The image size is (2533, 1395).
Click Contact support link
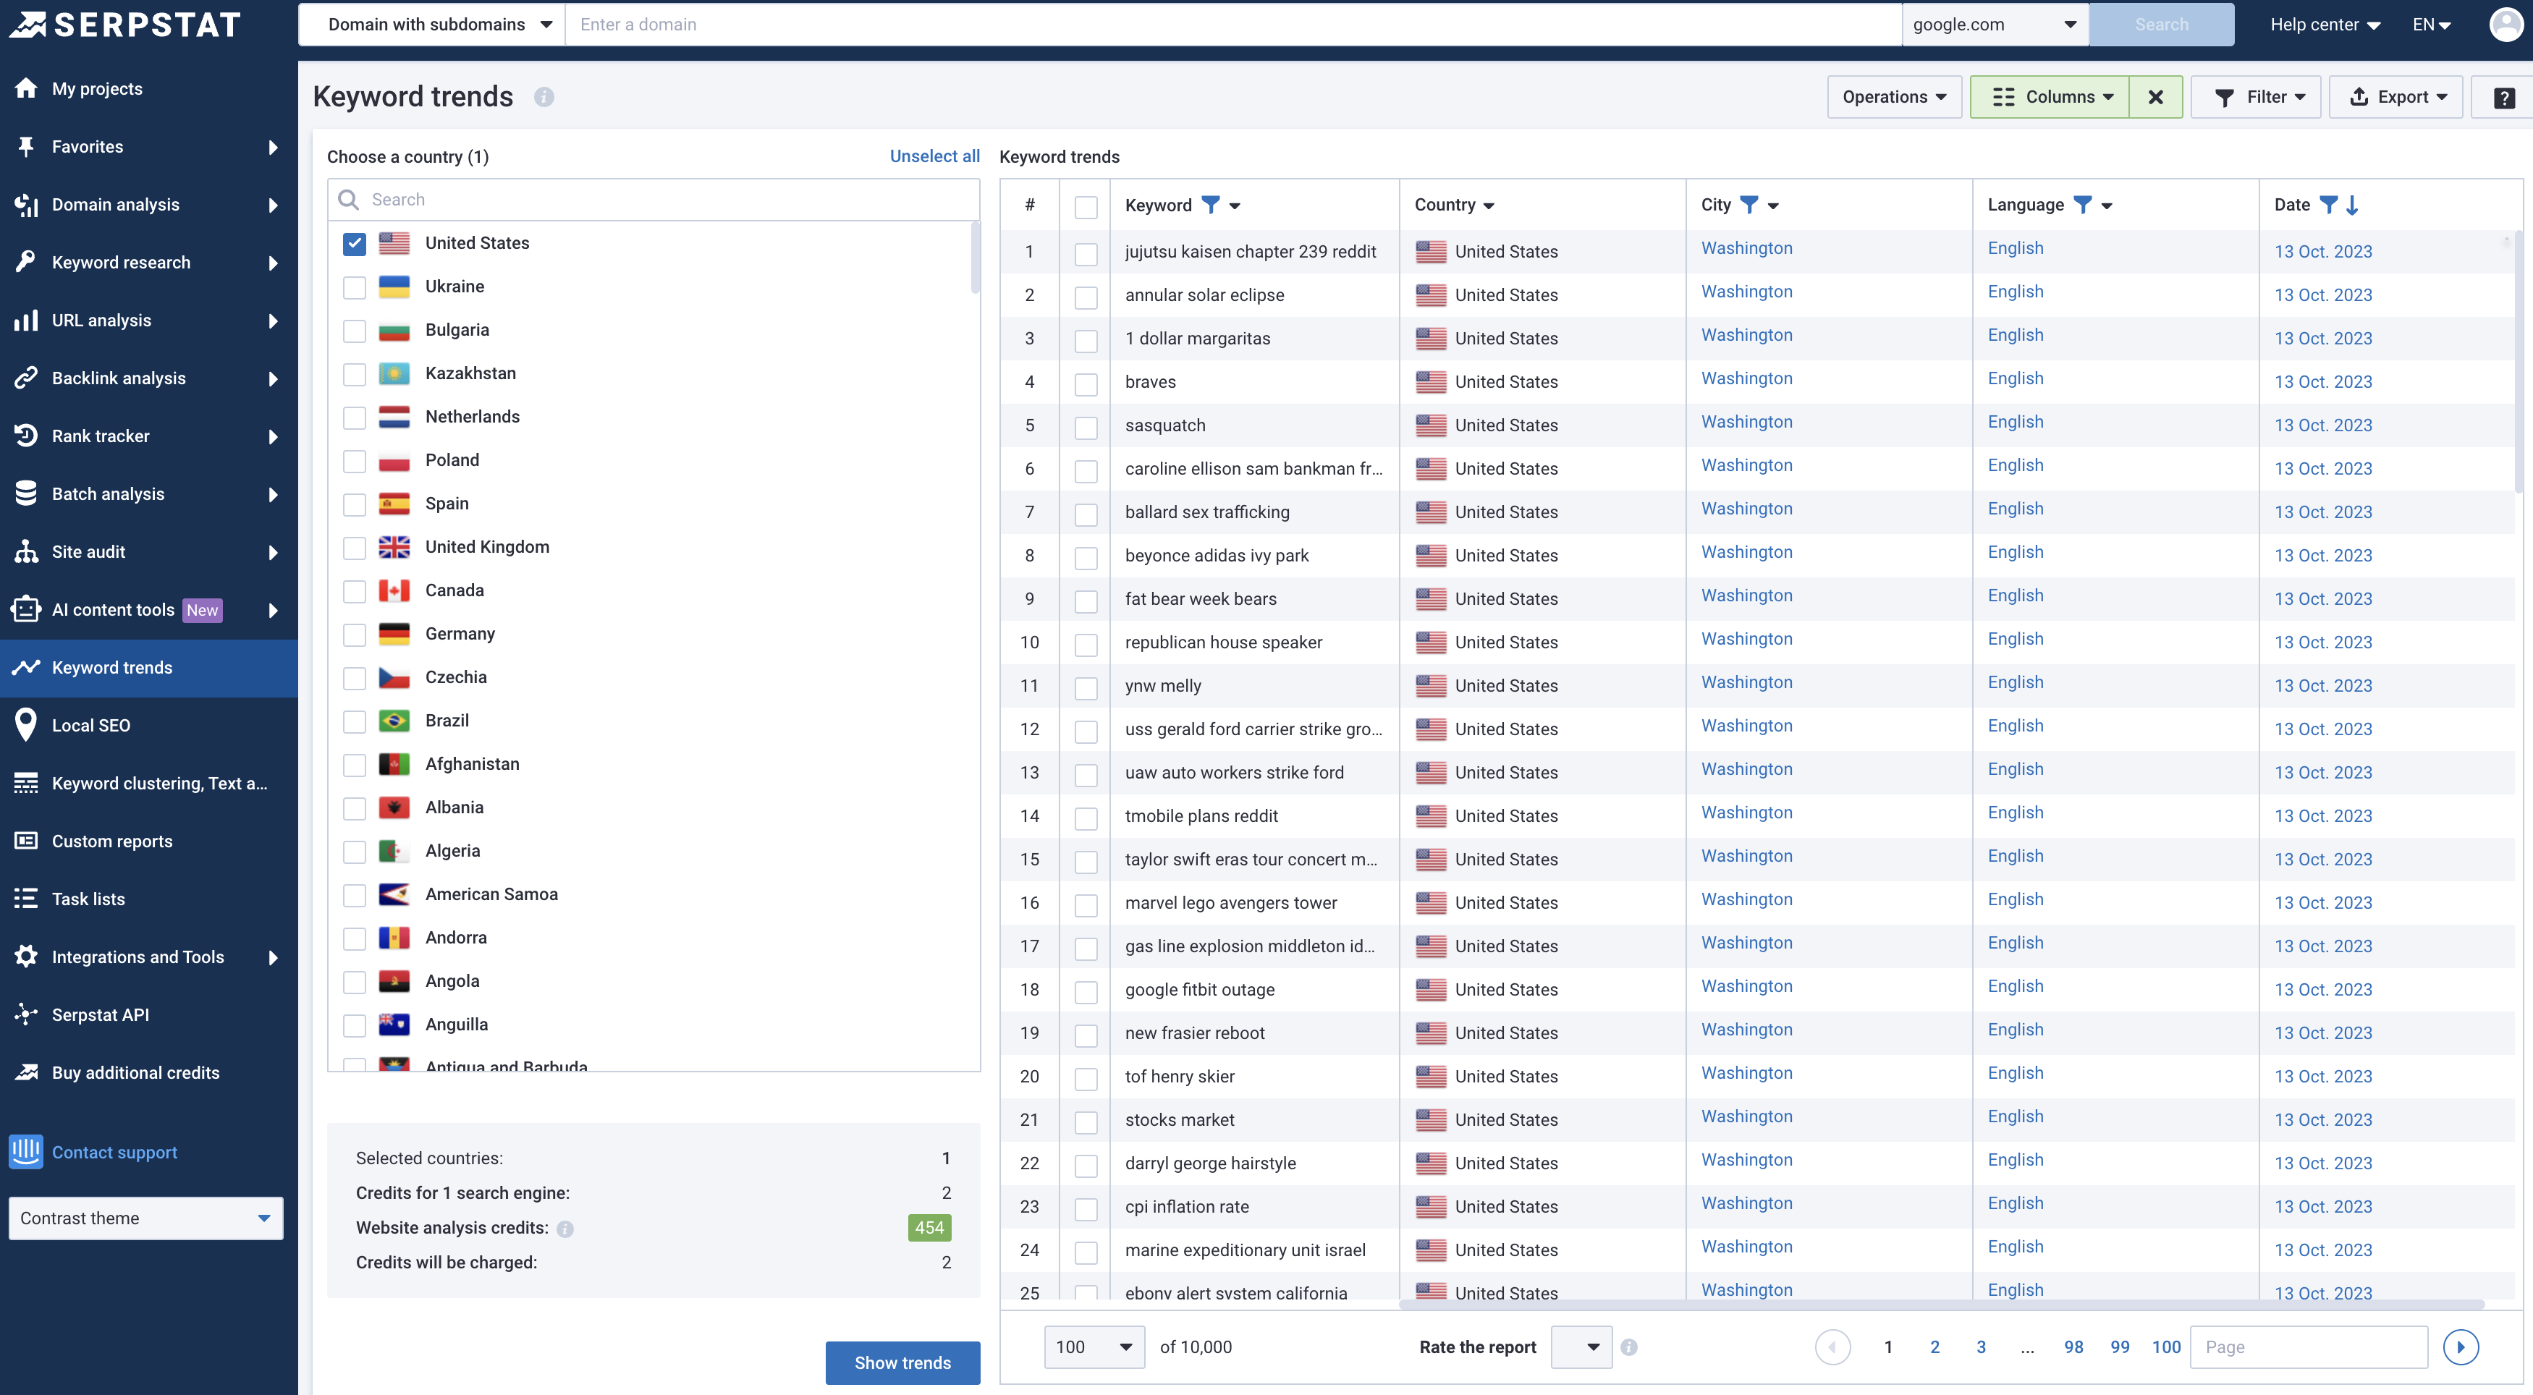pyautogui.click(x=114, y=1153)
